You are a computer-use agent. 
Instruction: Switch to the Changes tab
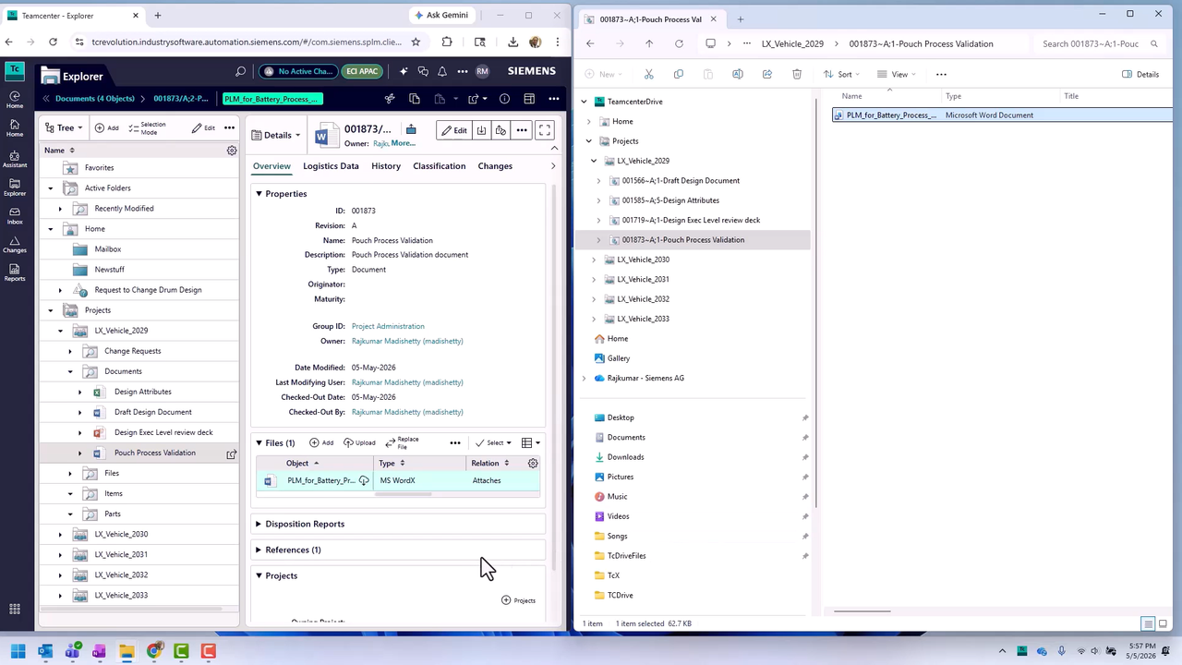495,166
